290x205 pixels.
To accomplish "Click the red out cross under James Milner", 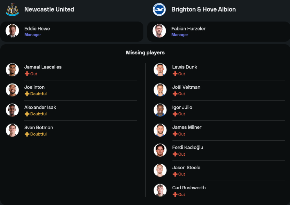I will tap(175, 134).
